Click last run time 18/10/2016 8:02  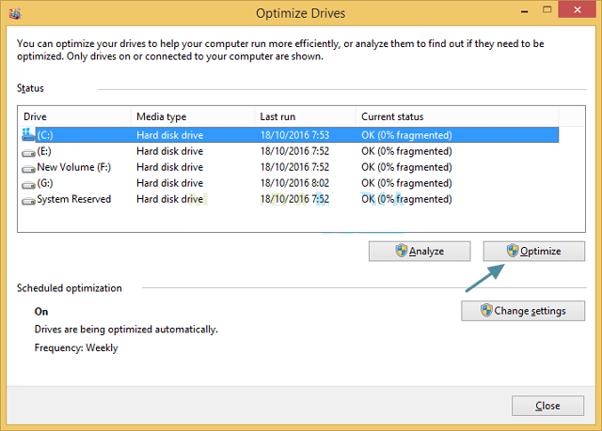point(294,183)
